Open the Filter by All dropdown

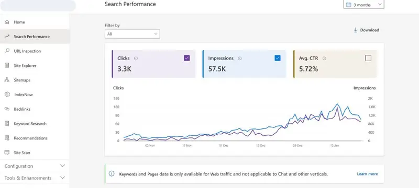133,34
